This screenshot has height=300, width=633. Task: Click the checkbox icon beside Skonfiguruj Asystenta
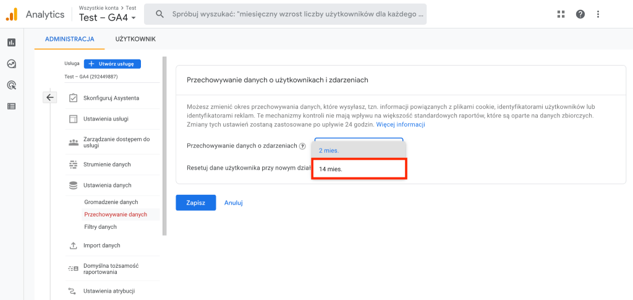73,98
